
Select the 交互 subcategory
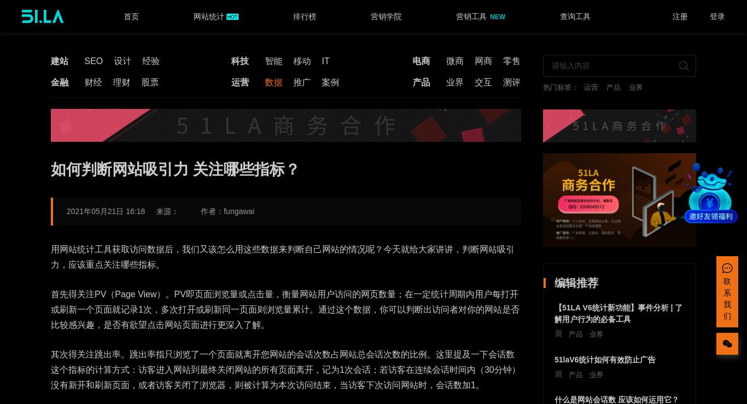click(483, 83)
